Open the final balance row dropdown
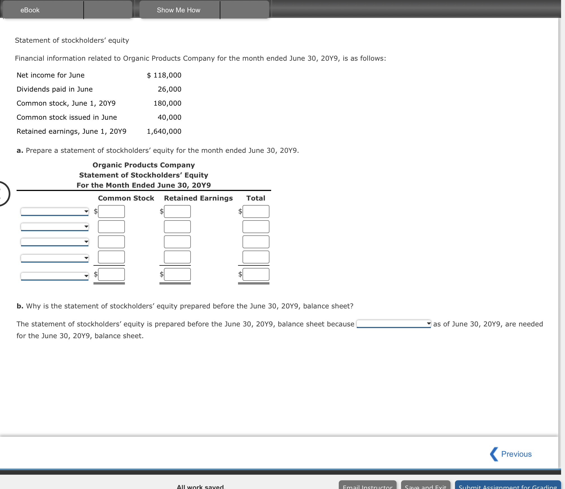The height and width of the screenshot is (489, 565). click(55, 276)
